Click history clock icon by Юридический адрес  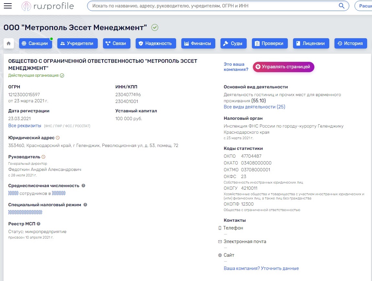[x=58, y=138]
